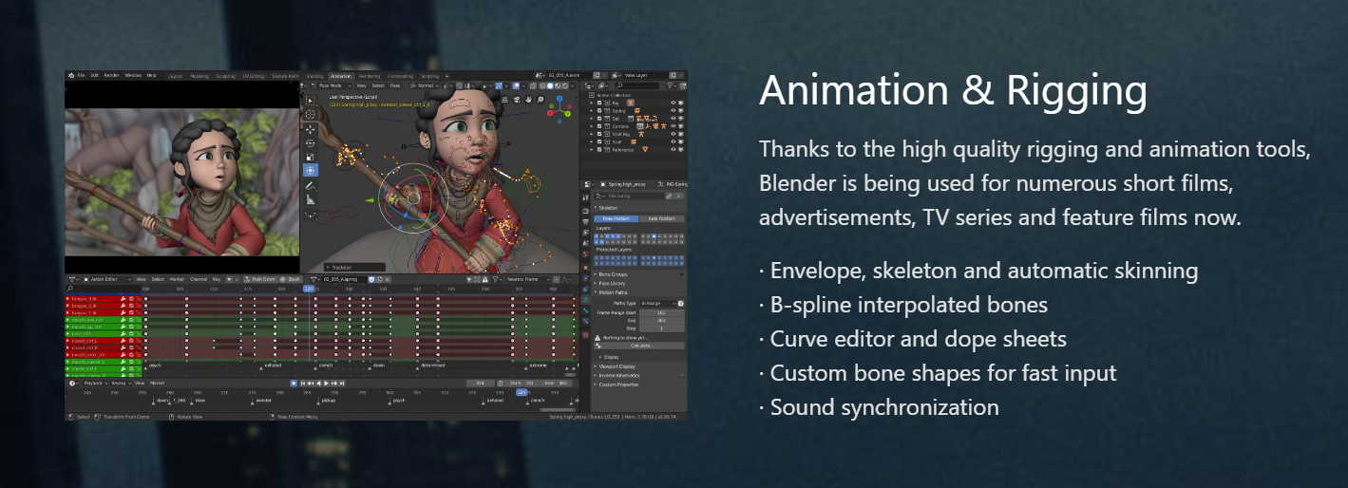1348x488 pixels.
Task: Click the wrench icon on tongue_3_ik channel
Action: (123, 298)
